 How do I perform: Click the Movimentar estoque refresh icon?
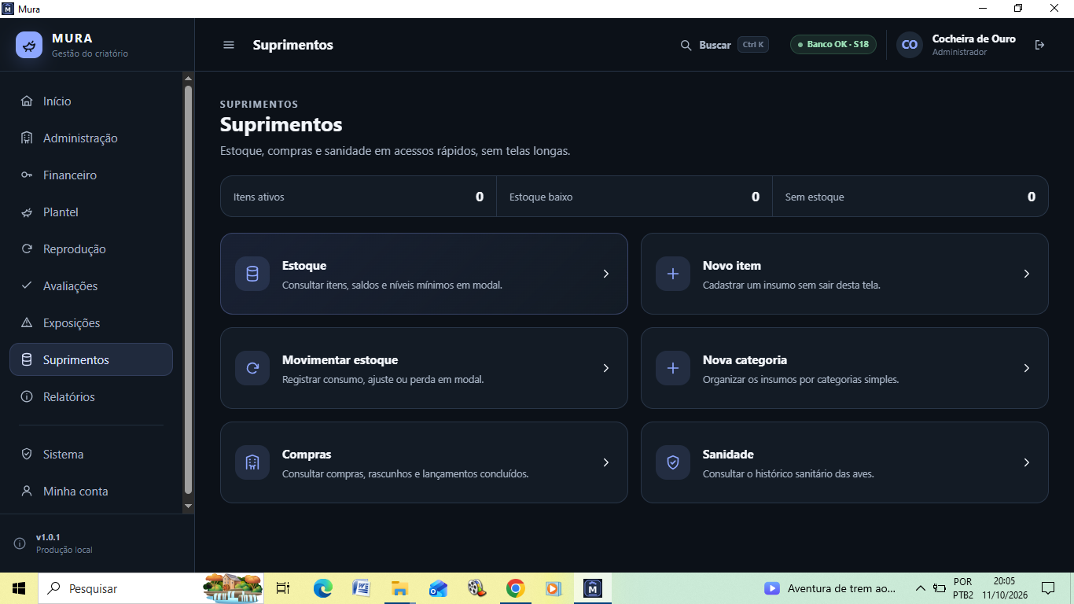point(252,368)
